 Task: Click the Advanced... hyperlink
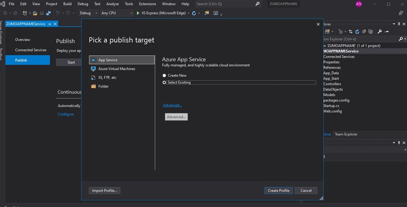[x=172, y=105]
